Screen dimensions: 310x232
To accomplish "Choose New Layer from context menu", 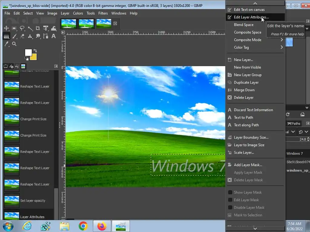I will click(x=255, y=60).
